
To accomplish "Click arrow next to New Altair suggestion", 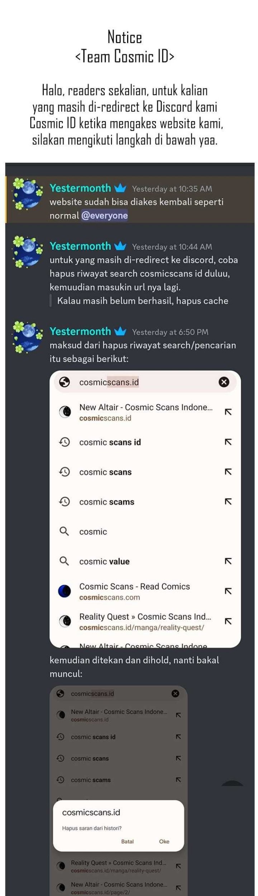I will point(228,412).
